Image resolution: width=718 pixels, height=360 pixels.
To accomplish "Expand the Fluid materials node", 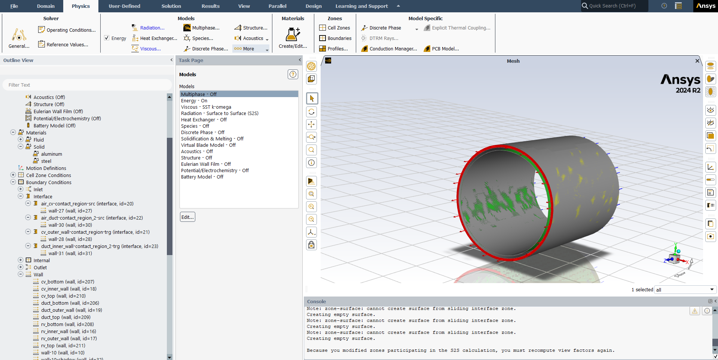I will [x=21, y=139].
